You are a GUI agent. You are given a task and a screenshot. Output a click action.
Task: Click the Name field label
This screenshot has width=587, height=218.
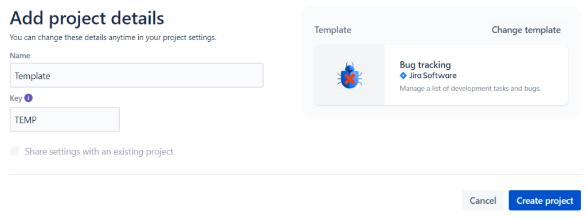pos(20,56)
